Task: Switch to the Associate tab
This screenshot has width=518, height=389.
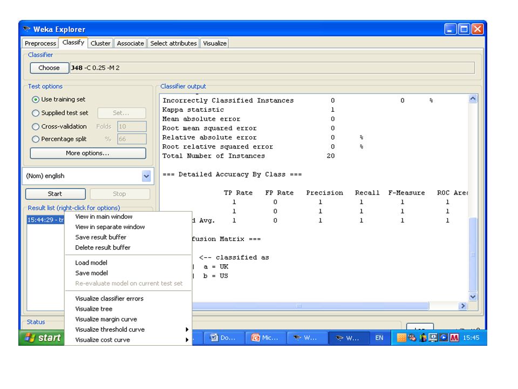Action: click(131, 43)
